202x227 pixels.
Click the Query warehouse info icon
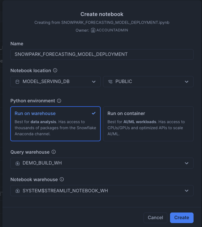click(54, 152)
